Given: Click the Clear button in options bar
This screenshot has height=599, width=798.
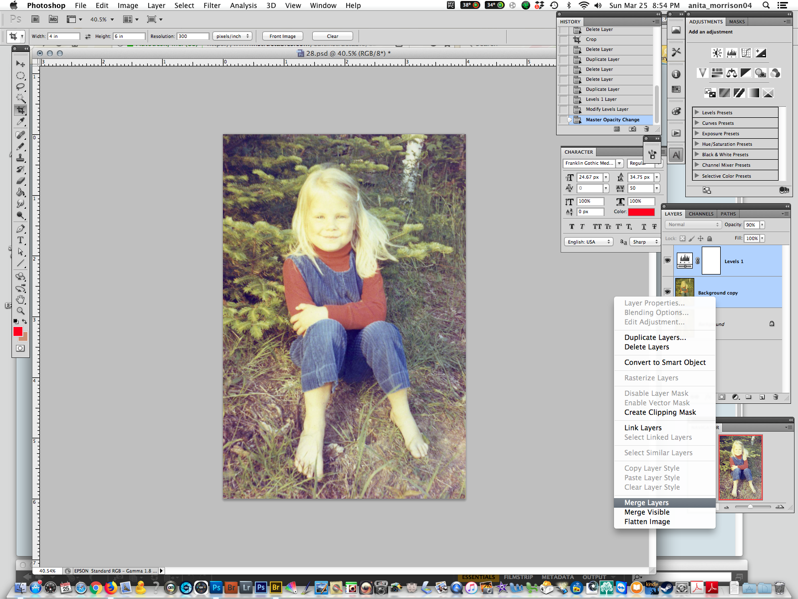Looking at the screenshot, I should pyautogui.click(x=333, y=36).
